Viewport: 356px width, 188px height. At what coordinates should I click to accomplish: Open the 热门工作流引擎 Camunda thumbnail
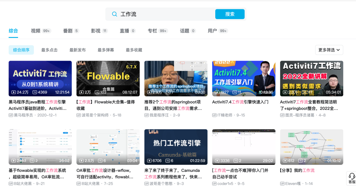[176, 147]
